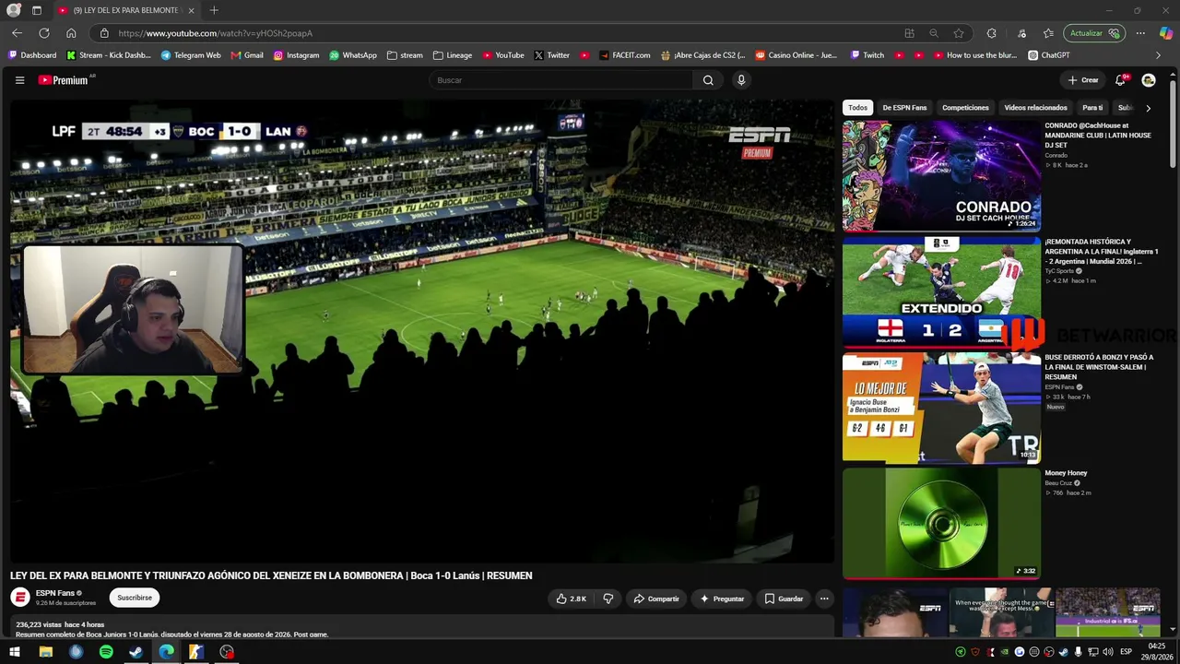Open the Casino Online bookmark
Viewport: 1180px width, 664px height.
tap(796, 55)
